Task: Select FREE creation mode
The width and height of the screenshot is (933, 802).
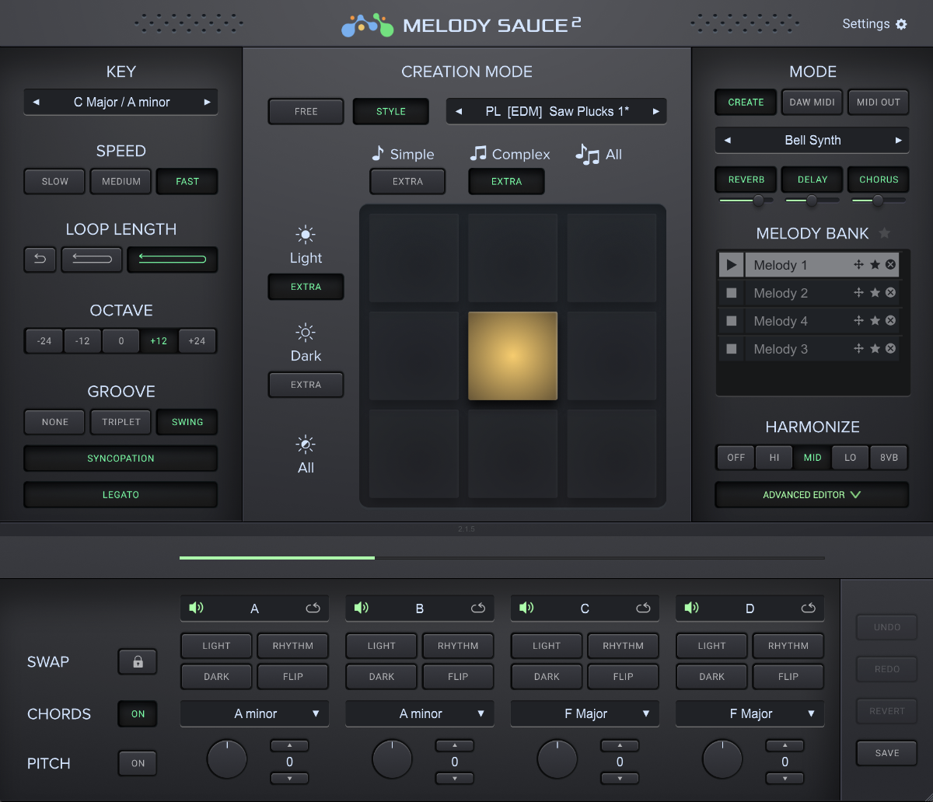Action: click(306, 111)
